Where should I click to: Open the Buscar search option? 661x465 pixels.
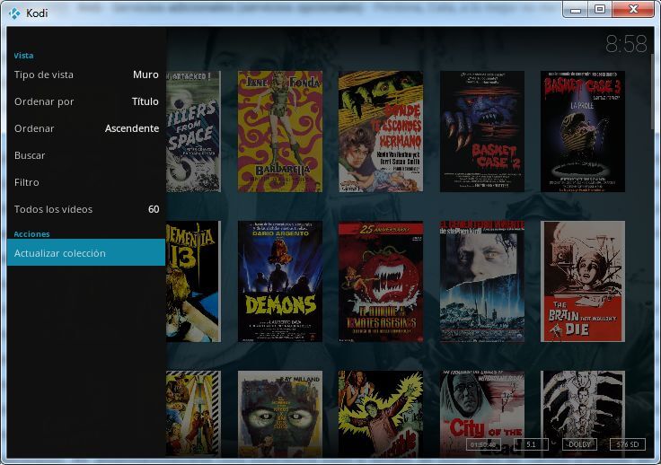coord(86,155)
